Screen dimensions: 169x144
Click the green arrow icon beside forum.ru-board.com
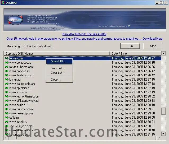pyautogui.click(x=7, y=67)
